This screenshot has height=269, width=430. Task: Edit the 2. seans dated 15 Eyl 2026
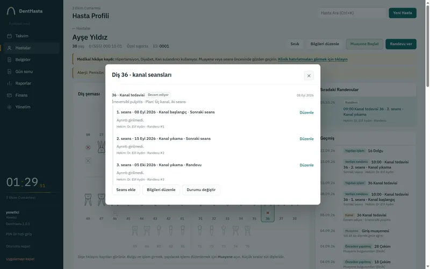pos(306,139)
